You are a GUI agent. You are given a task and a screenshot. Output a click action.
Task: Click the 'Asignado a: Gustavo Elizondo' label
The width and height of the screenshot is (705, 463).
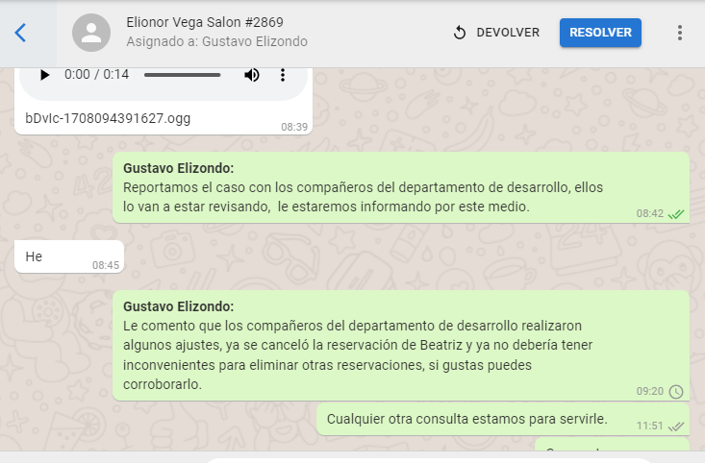[216, 41]
